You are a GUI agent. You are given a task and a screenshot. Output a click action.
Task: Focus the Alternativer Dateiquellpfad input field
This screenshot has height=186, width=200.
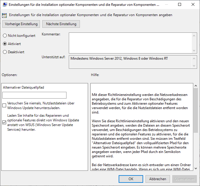[34, 95]
